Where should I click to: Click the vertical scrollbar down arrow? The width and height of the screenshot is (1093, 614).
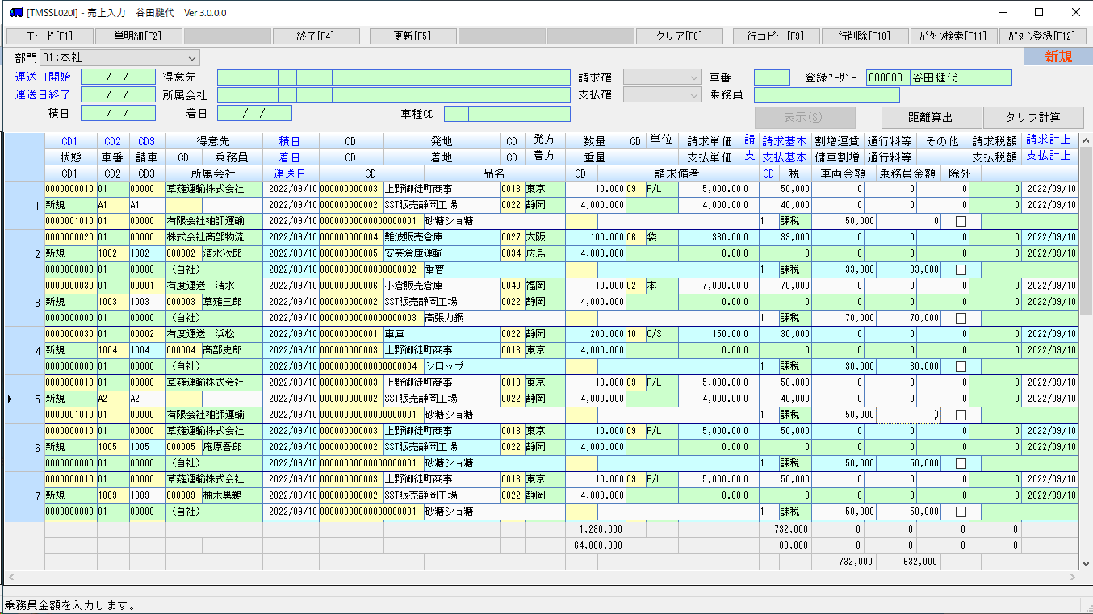(1086, 563)
